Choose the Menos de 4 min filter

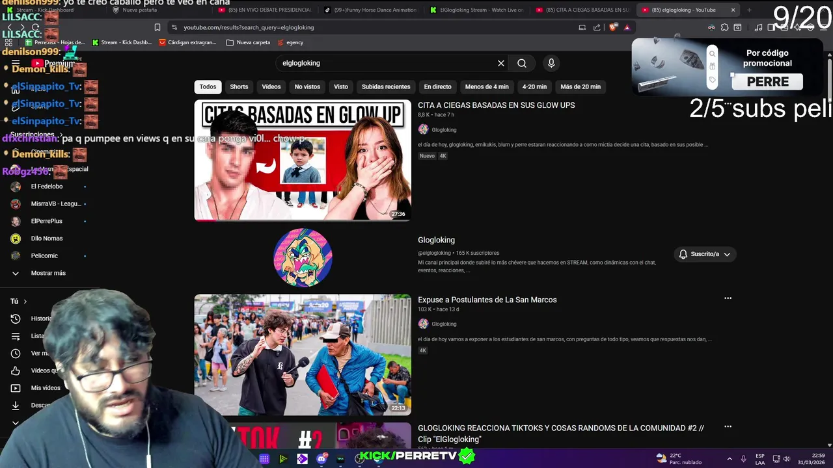(487, 86)
